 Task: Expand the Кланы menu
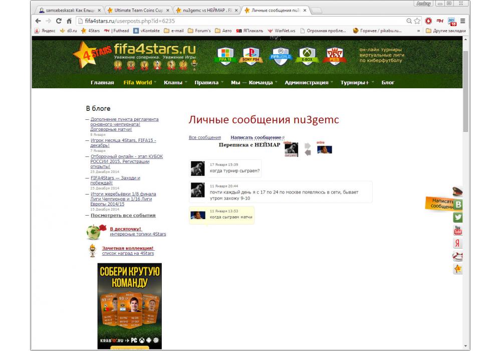point(175,82)
